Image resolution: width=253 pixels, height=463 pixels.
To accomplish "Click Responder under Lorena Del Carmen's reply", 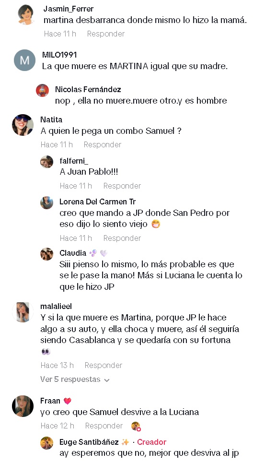I will pyautogui.click(x=122, y=238).
